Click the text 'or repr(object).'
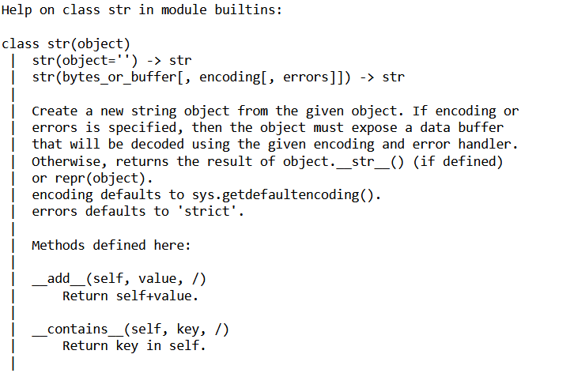 pos(93,179)
